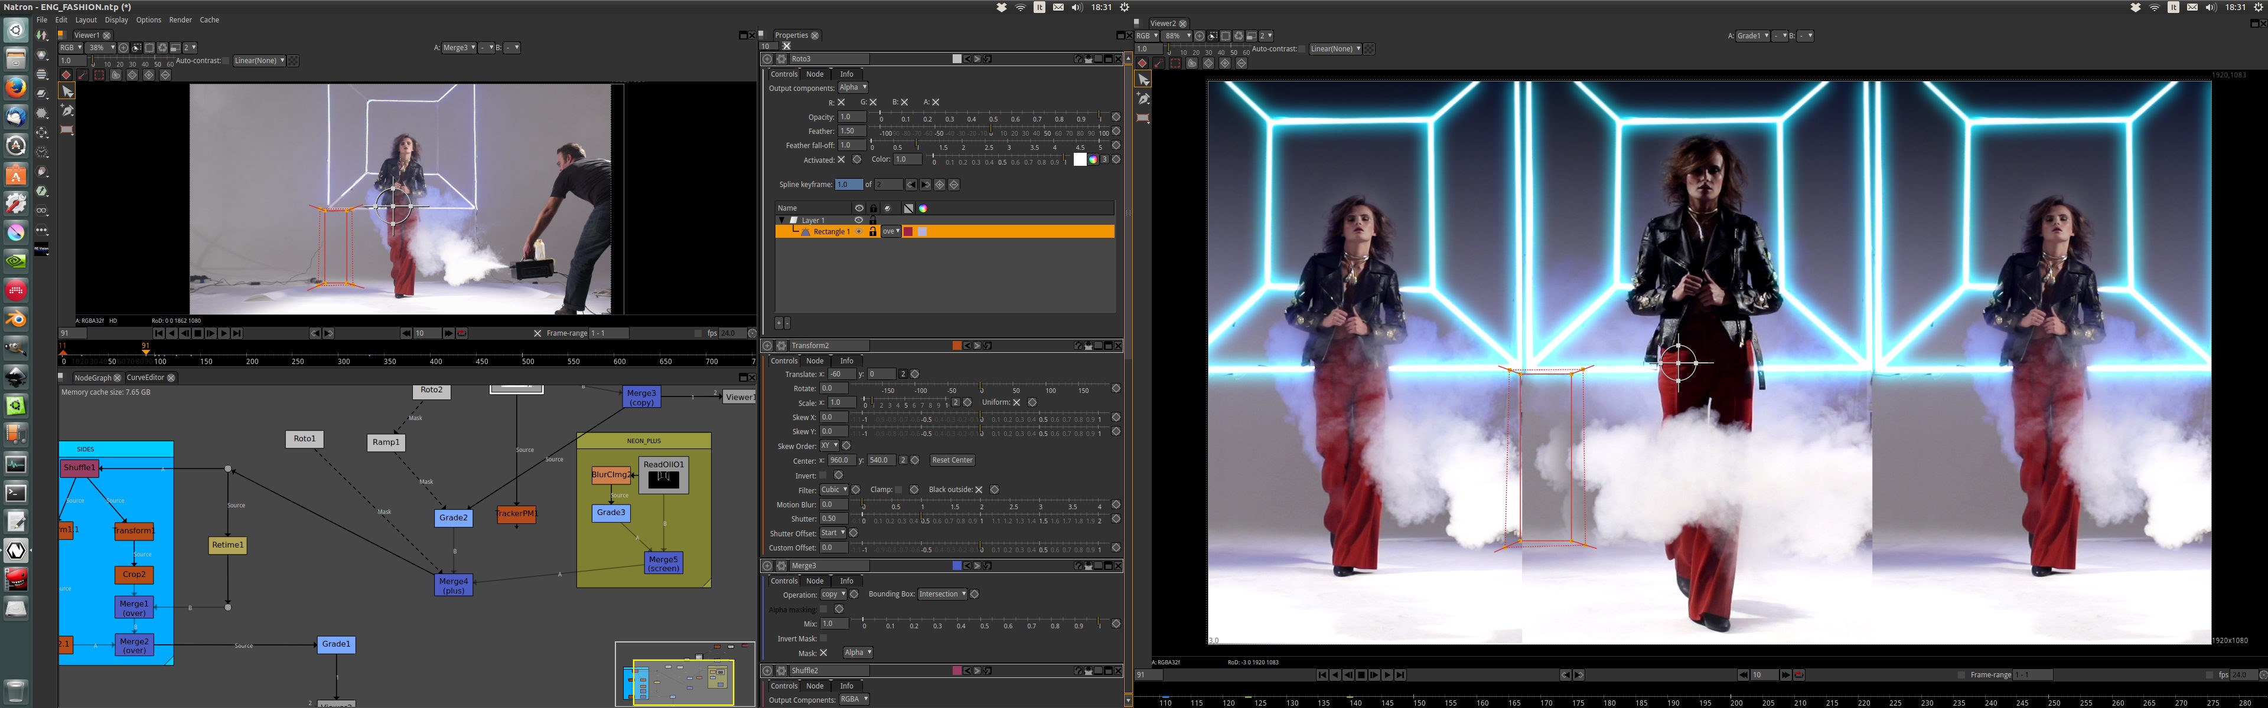
Task: Select the arrow selection tool in Viewer1
Action: [67, 91]
